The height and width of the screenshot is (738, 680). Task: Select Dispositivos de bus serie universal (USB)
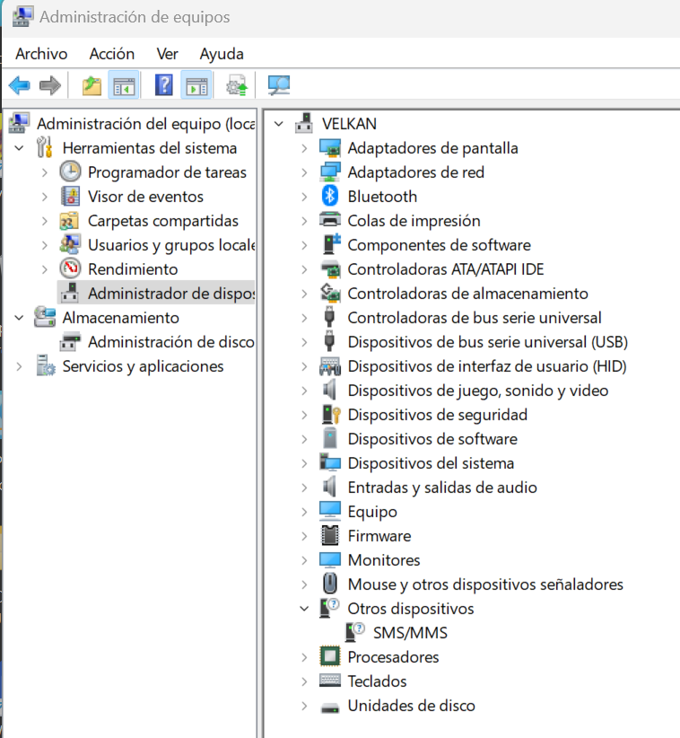point(488,342)
